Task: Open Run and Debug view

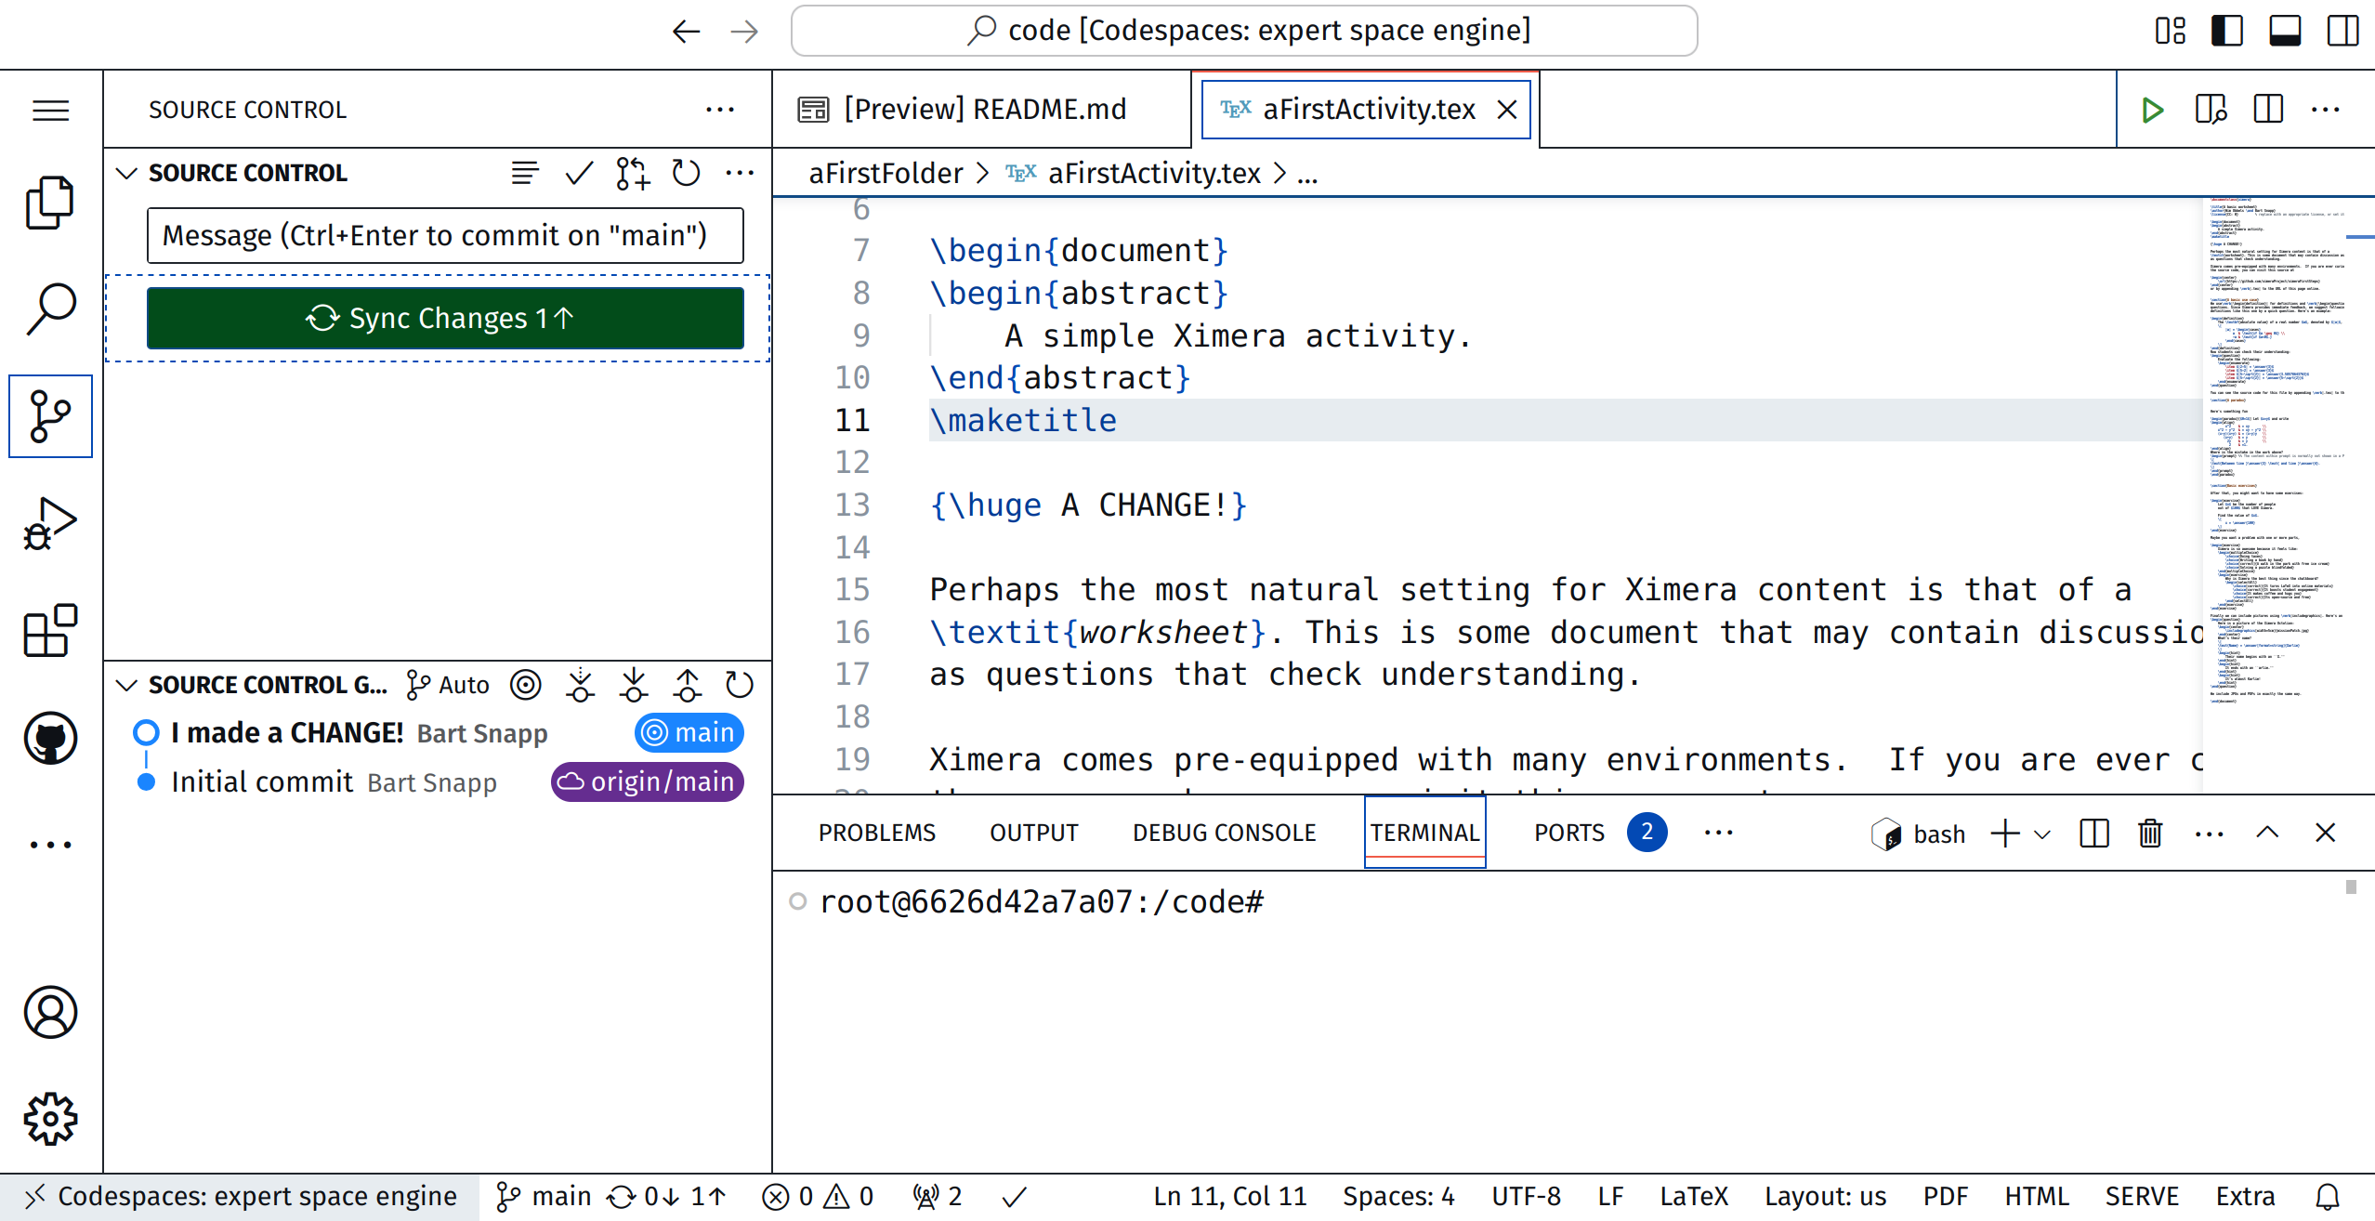Action: tap(50, 523)
